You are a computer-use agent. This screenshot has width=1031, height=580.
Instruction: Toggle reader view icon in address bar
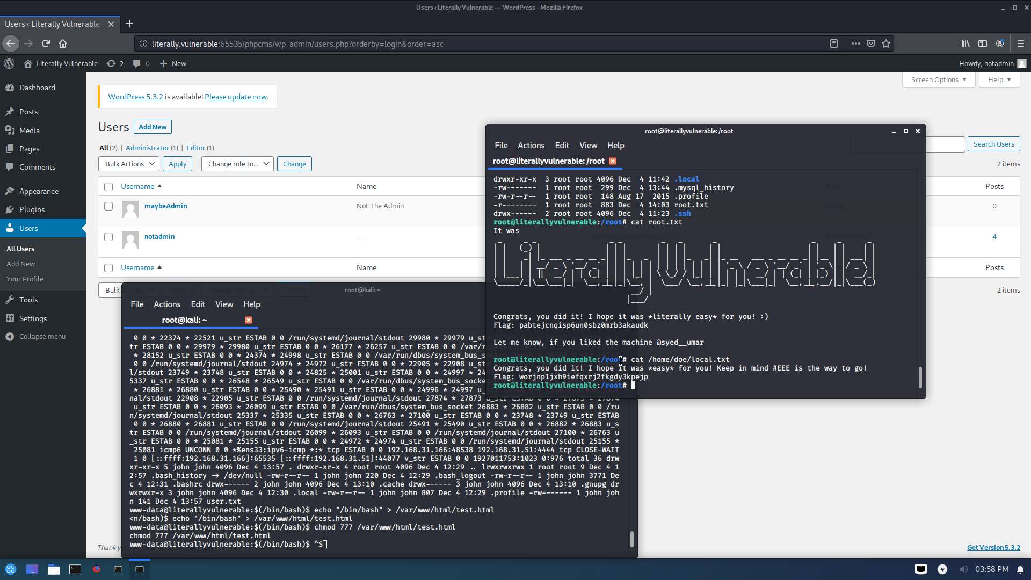click(834, 44)
